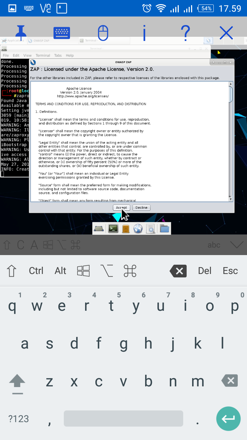Launch the web browser globe icon
Image resolution: width=247 pixels, height=440 pixels.
click(x=138, y=229)
